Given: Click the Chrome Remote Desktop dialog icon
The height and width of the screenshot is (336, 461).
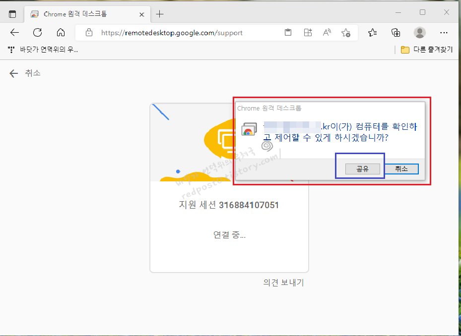Looking at the screenshot, I should pyautogui.click(x=249, y=129).
